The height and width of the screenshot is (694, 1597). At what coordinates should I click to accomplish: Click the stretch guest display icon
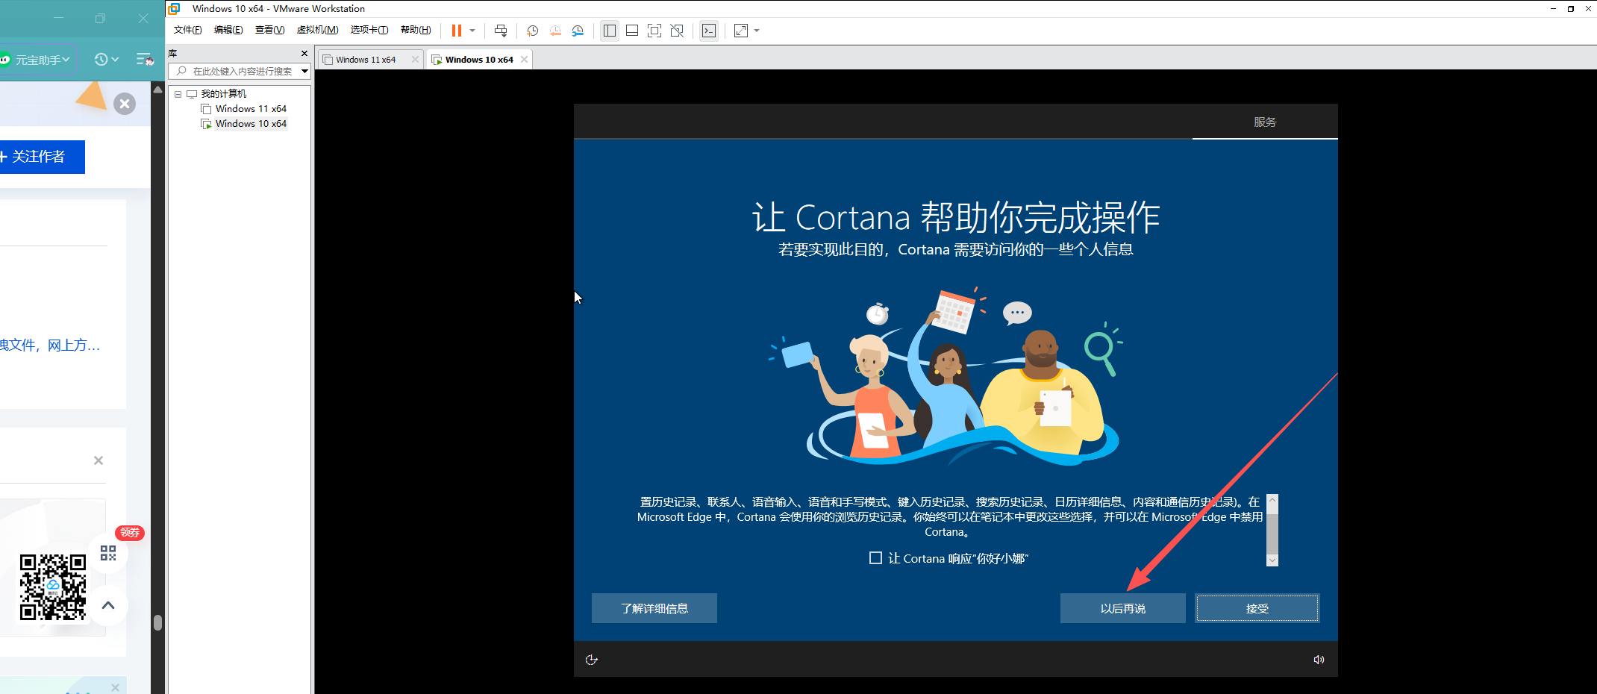point(741,31)
